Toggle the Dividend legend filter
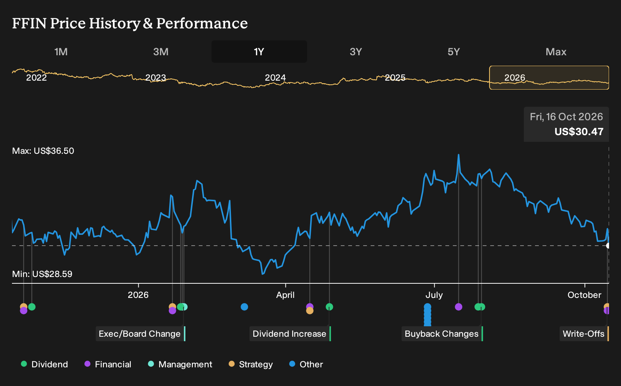The height and width of the screenshot is (386, 621). (x=44, y=364)
